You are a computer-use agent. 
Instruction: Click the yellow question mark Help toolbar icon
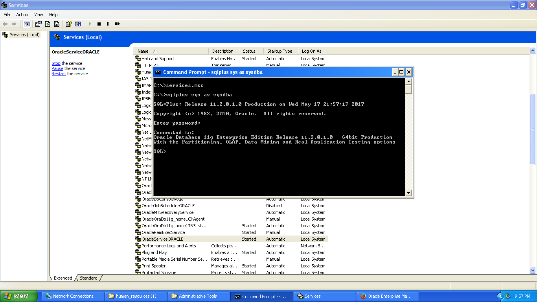(69, 24)
